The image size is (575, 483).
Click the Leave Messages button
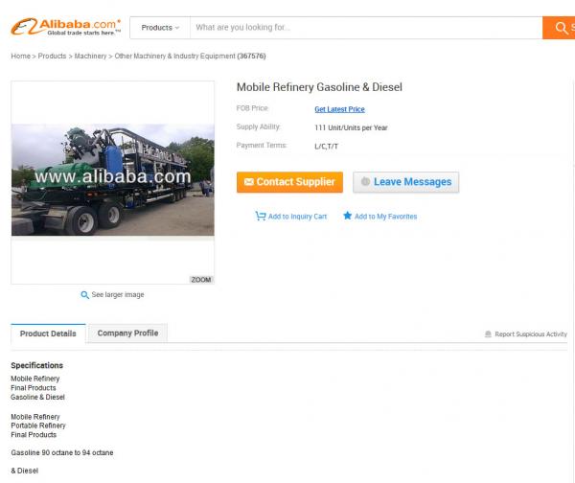[x=406, y=182]
